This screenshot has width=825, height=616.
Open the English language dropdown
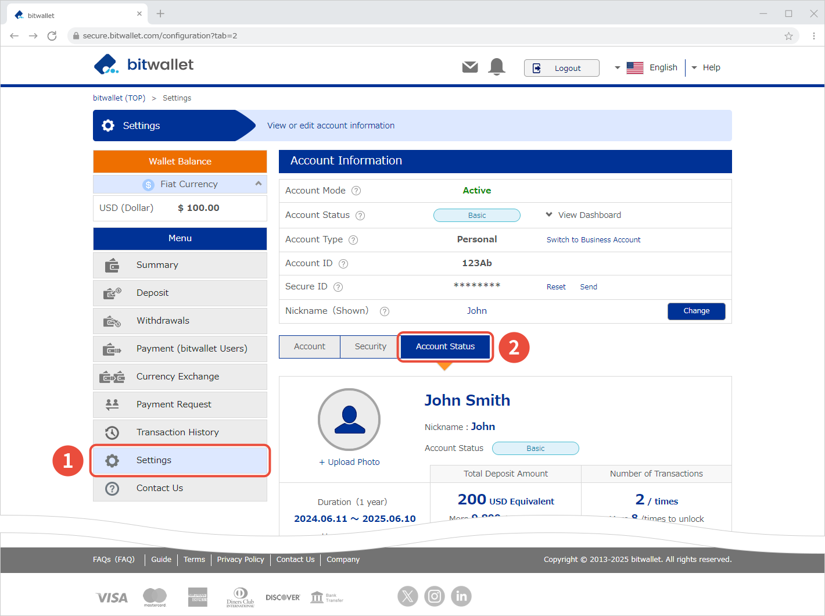tap(646, 68)
